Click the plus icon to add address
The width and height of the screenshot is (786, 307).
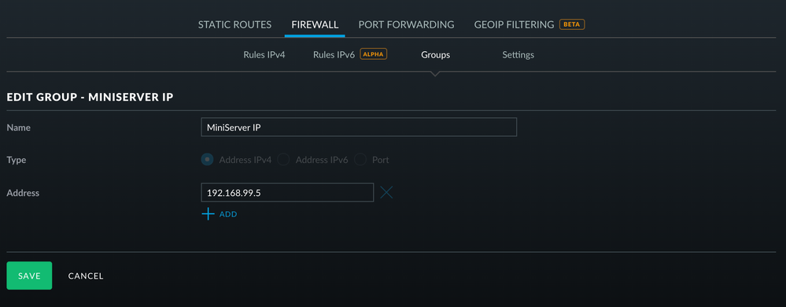[x=208, y=214]
